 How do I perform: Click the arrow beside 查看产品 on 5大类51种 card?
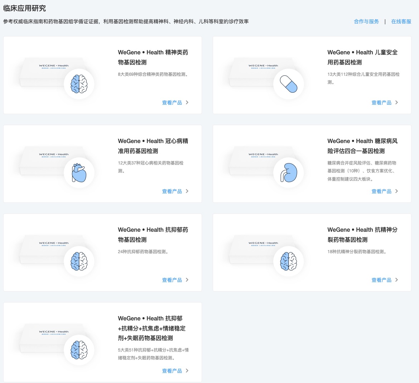pos(187,370)
